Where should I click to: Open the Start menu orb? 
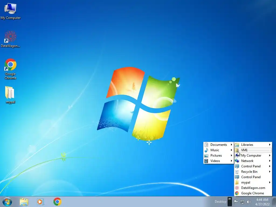click(x=7, y=202)
